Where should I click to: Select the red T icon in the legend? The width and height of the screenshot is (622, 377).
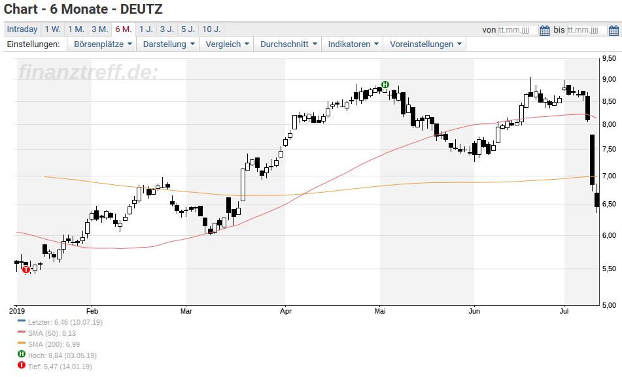coord(22,365)
